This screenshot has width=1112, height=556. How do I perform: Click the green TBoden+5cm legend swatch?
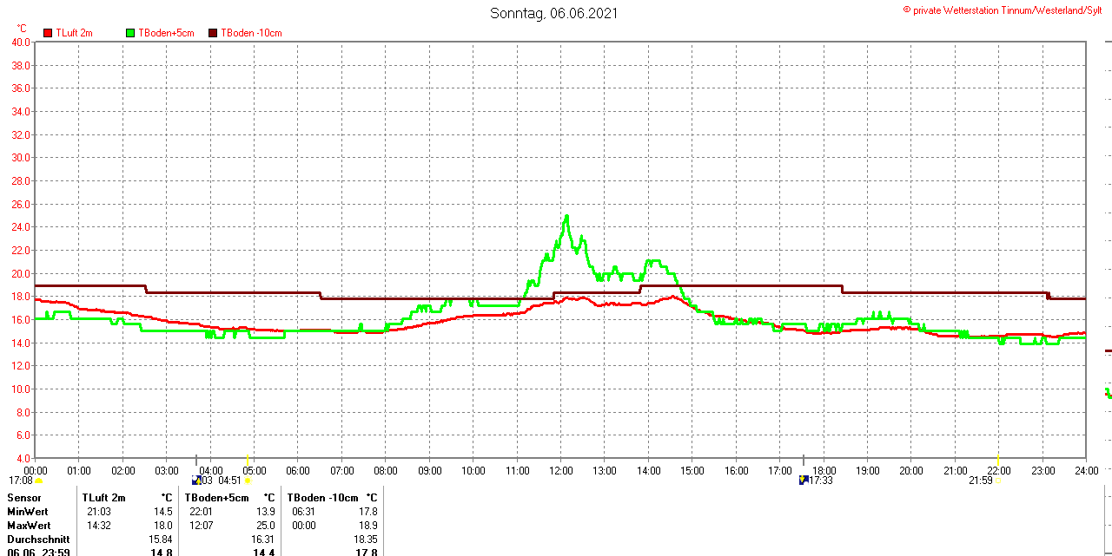[131, 33]
